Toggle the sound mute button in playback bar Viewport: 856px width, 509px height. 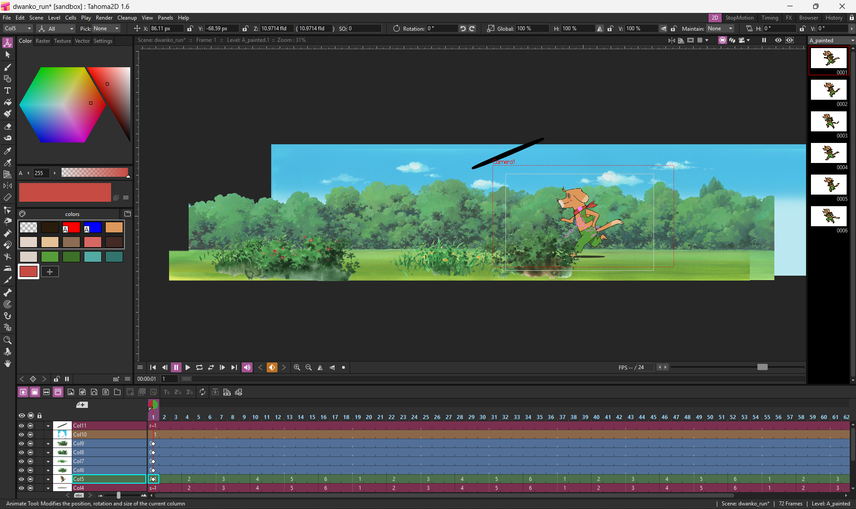(247, 367)
